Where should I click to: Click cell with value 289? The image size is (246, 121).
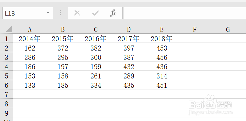tap(129, 75)
